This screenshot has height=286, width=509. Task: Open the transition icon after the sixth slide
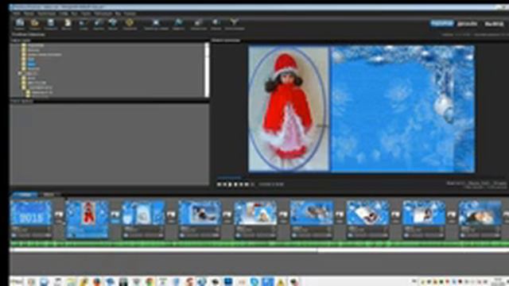tap(340, 214)
